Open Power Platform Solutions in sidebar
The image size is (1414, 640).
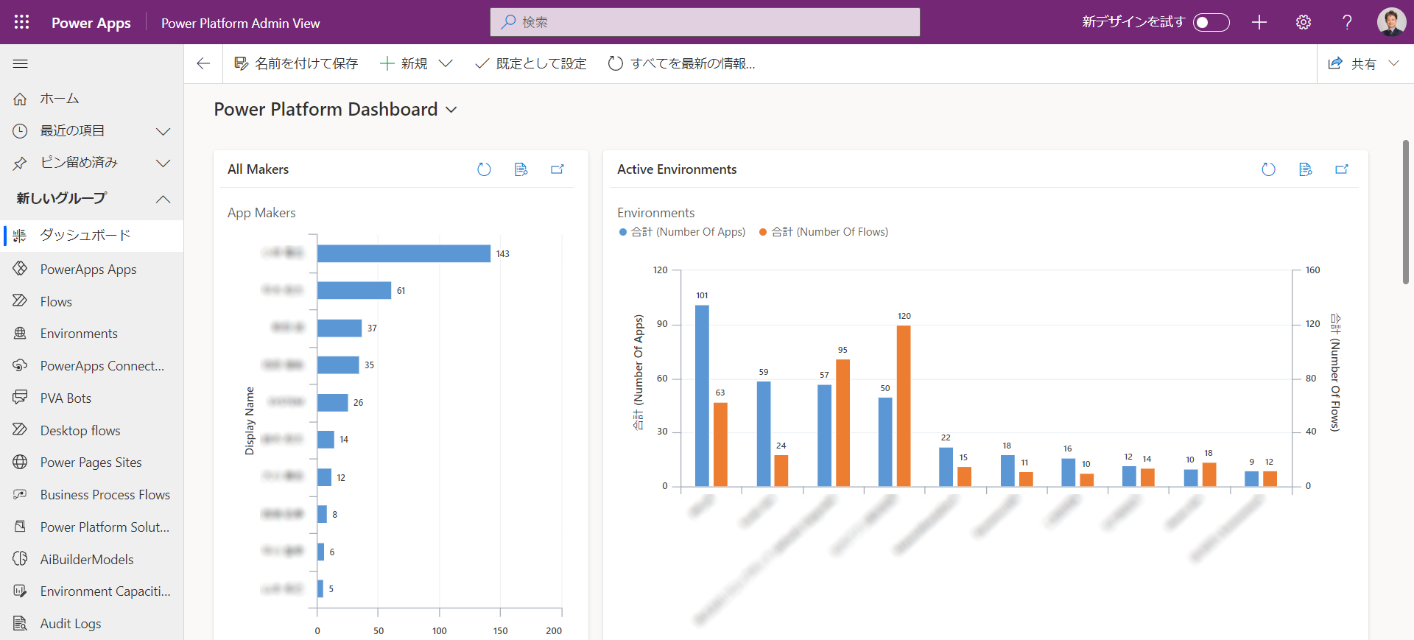point(91,527)
